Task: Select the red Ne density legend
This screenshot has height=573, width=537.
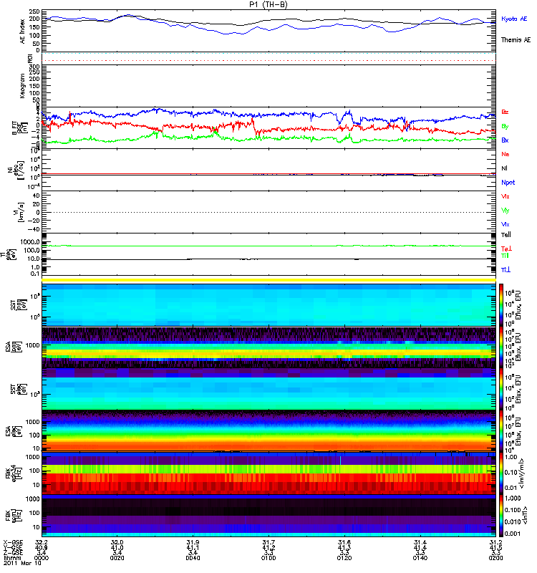Action: (505, 154)
